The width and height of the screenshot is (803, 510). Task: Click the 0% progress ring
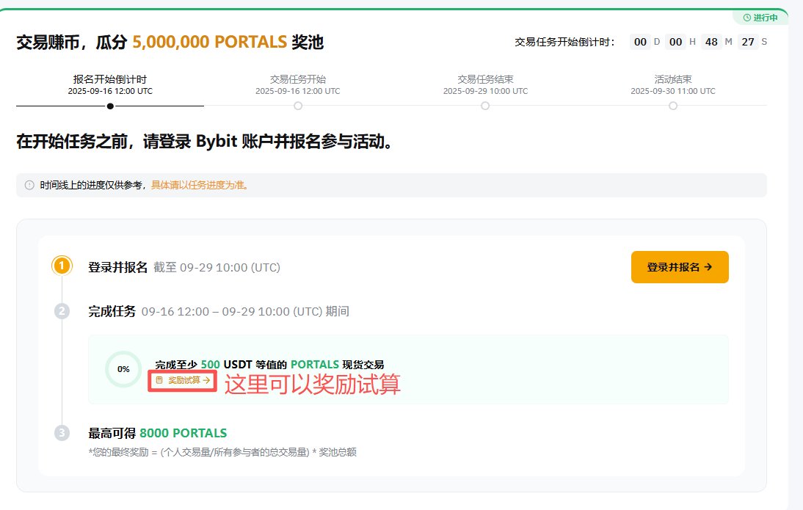[x=123, y=369]
